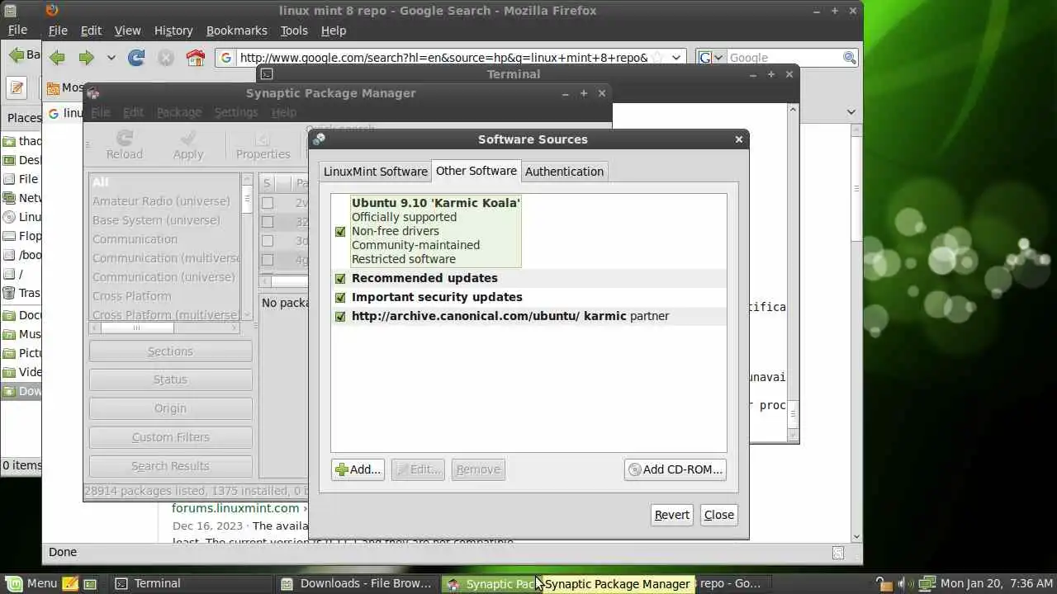The width and height of the screenshot is (1057, 594).
Task: Click the Close button in Software Sources
Action: point(718,515)
